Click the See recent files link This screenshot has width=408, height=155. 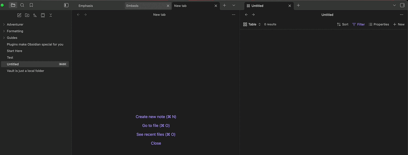click(156, 134)
